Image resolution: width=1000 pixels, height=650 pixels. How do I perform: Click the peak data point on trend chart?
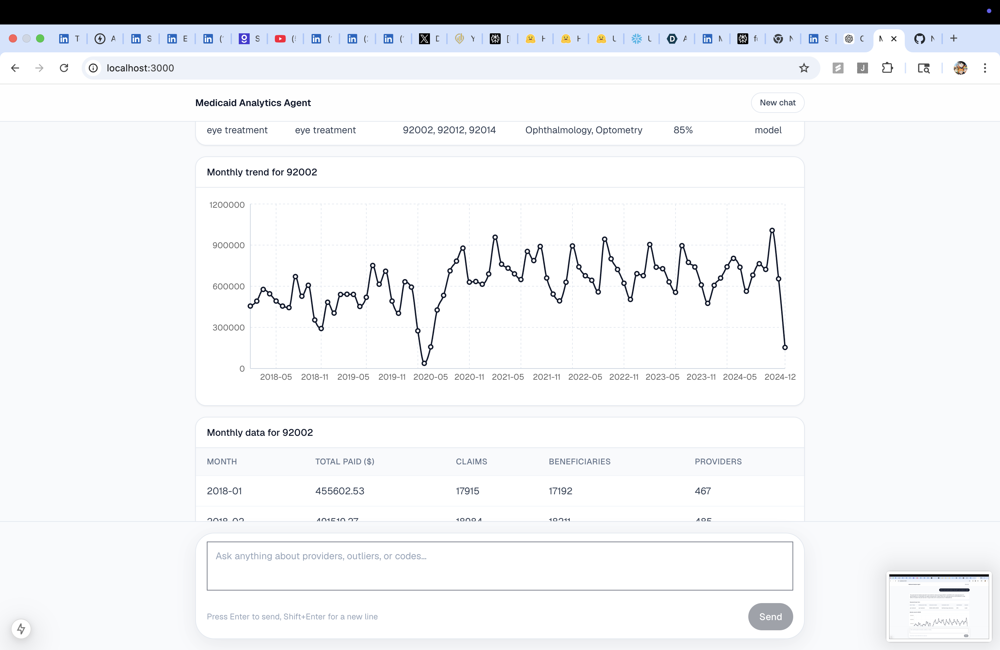tap(772, 230)
